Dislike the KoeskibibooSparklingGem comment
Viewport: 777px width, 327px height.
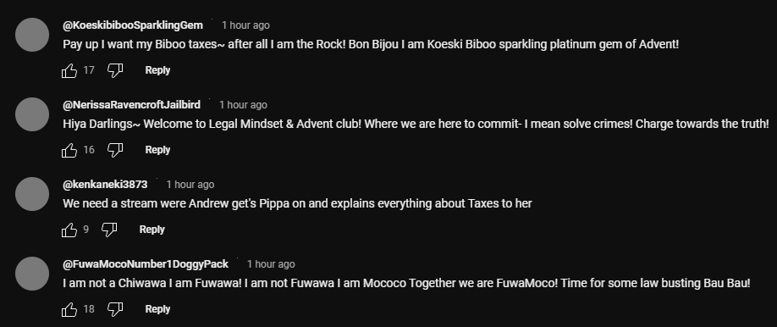(x=115, y=70)
